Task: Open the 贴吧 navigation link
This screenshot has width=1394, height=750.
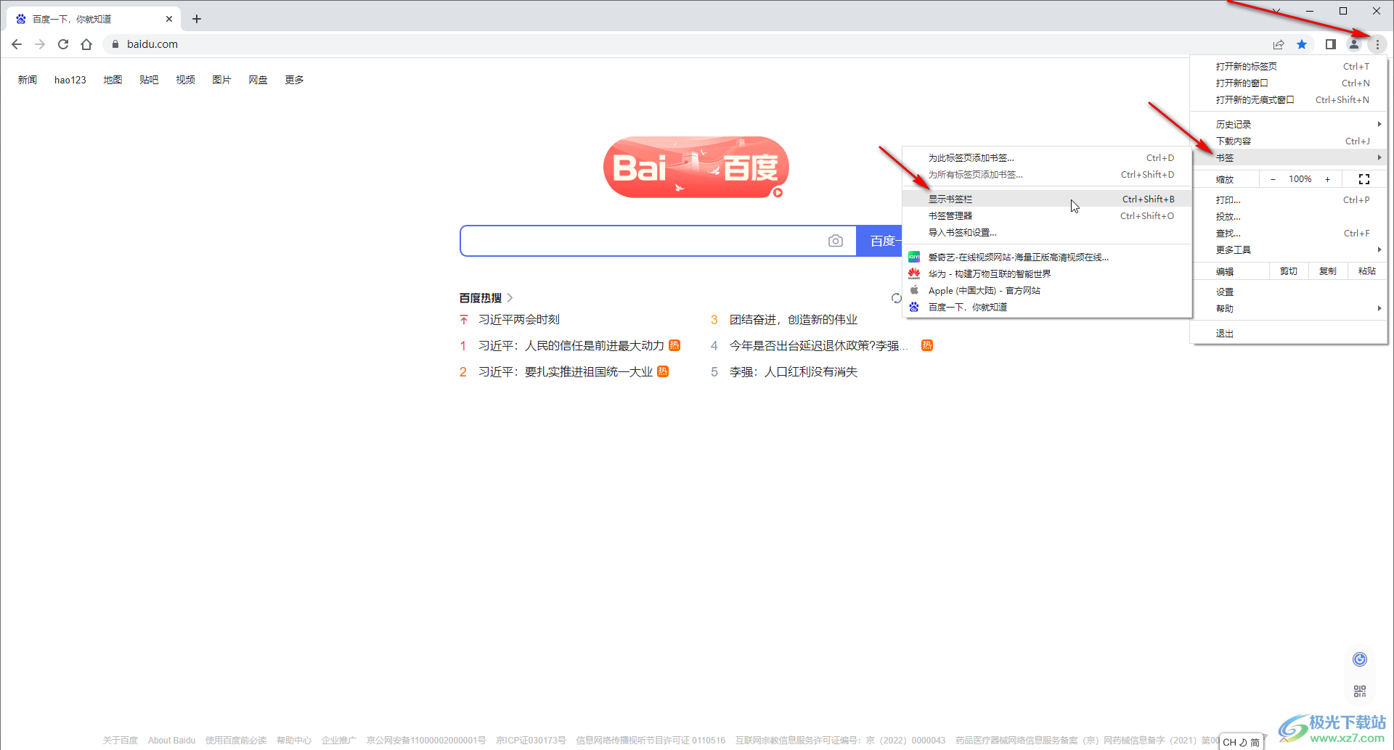Action: (149, 80)
